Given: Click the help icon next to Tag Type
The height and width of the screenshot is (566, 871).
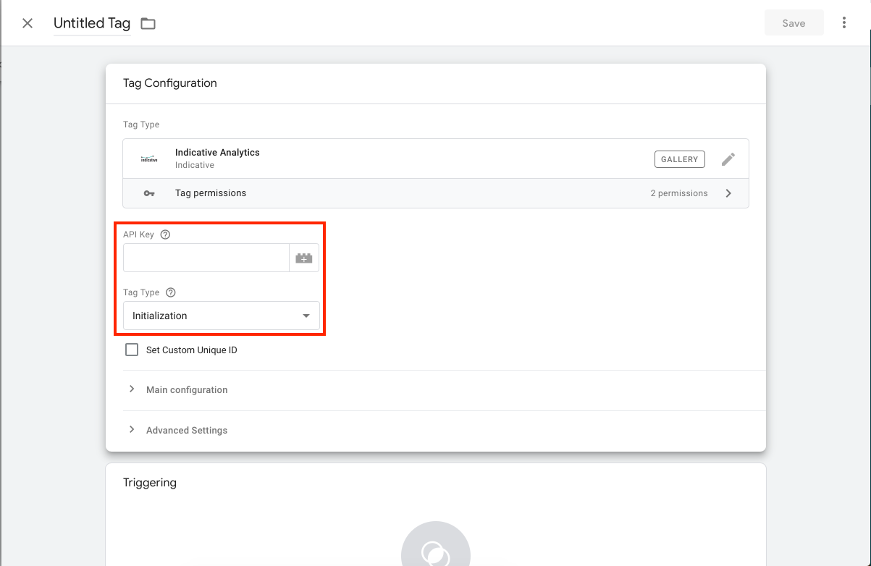Looking at the screenshot, I should 171,292.
